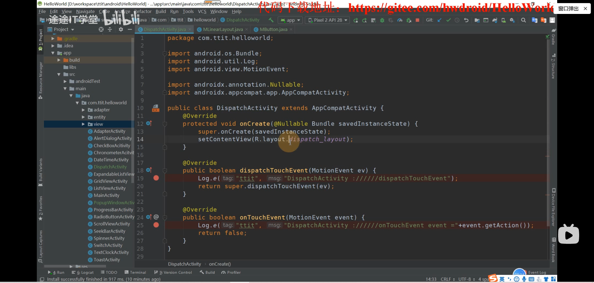Image resolution: width=594 pixels, height=283 pixels.
Task: Click the Project Structure folder icon
Action: pyautogui.click(x=477, y=20)
